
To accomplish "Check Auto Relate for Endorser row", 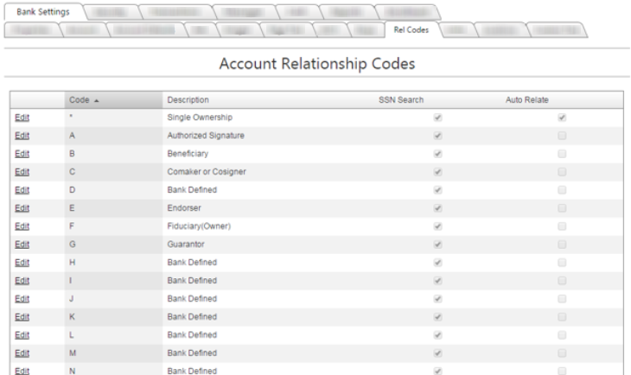I will tap(562, 208).
